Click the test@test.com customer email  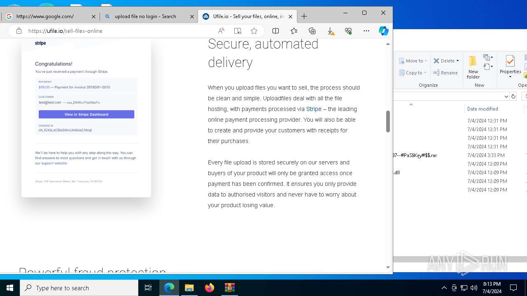click(x=50, y=102)
